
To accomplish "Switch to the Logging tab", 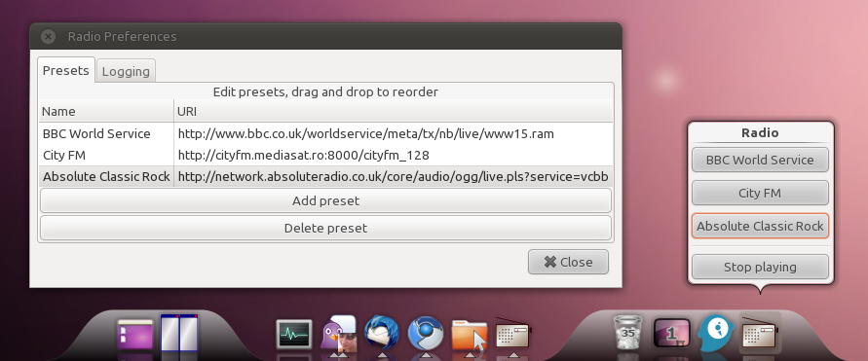I will pos(126,71).
